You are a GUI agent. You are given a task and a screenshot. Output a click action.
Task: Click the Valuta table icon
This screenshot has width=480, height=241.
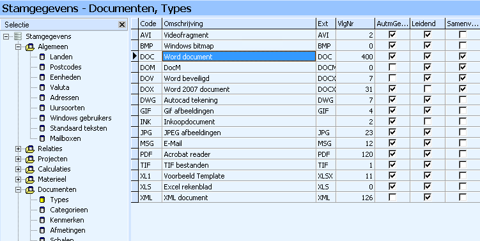point(43,87)
